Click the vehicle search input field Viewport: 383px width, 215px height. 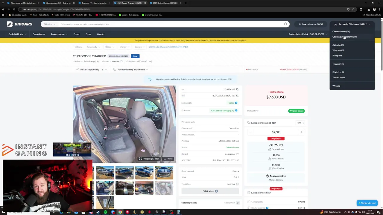point(171,24)
